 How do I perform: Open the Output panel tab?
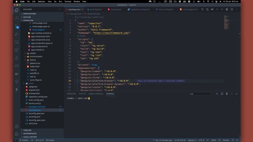point(82,94)
